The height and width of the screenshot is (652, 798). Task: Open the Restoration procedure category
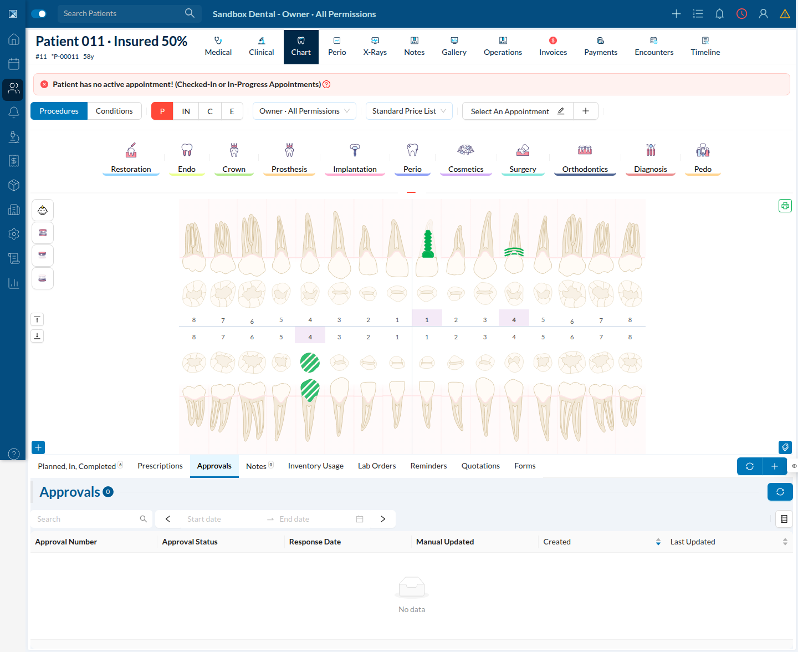131,158
